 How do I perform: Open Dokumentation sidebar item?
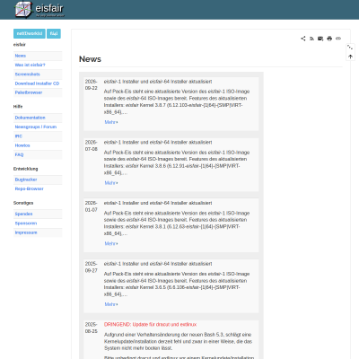click(x=30, y=118)
